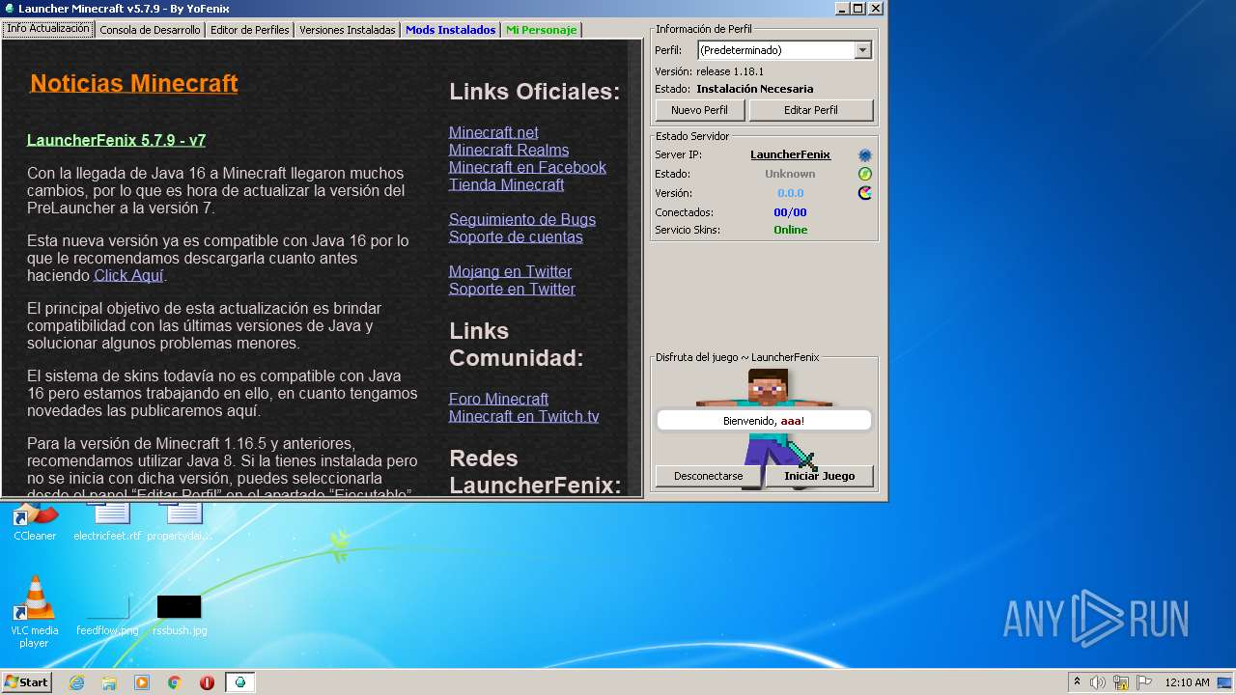This screenshot has width=1236, height=695.
Task: Click the Start button
Action: tap(26, 682)
